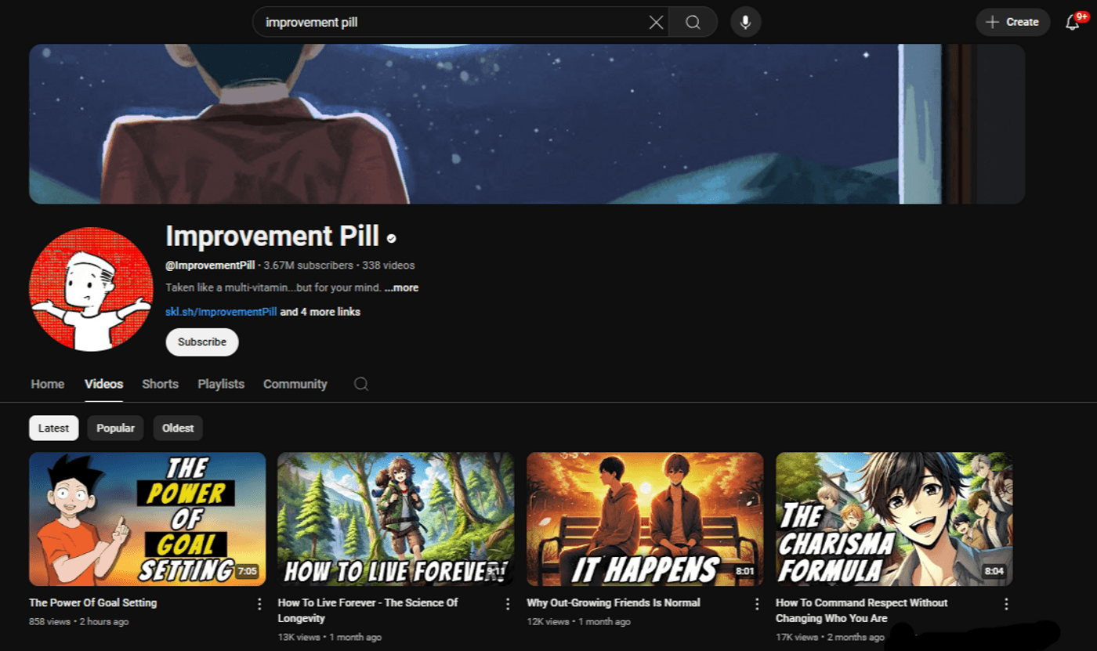
Task: Open the Playlists tab
Action: [220, 385]
